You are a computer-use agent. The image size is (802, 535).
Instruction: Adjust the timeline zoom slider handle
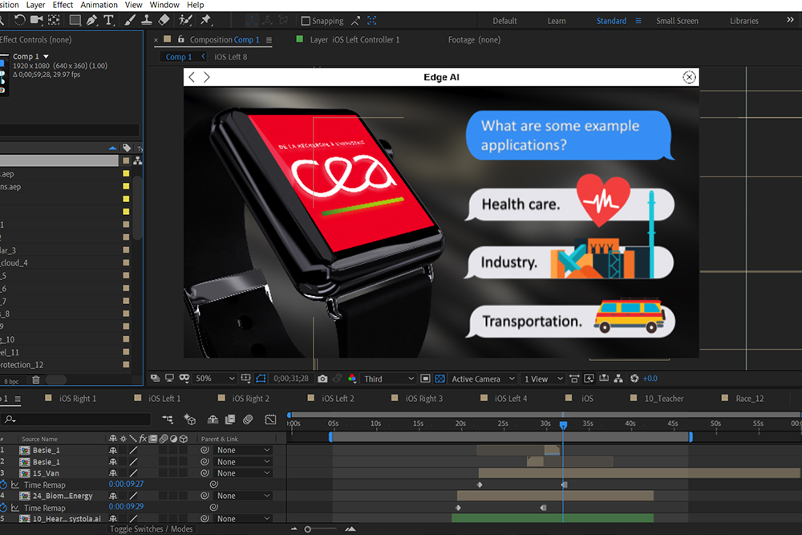308,529
